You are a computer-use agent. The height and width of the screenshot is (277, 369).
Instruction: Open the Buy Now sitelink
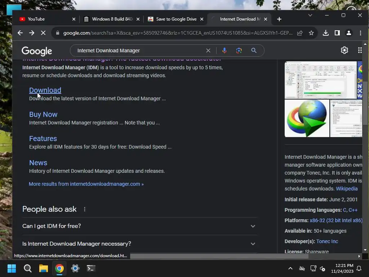43,114
